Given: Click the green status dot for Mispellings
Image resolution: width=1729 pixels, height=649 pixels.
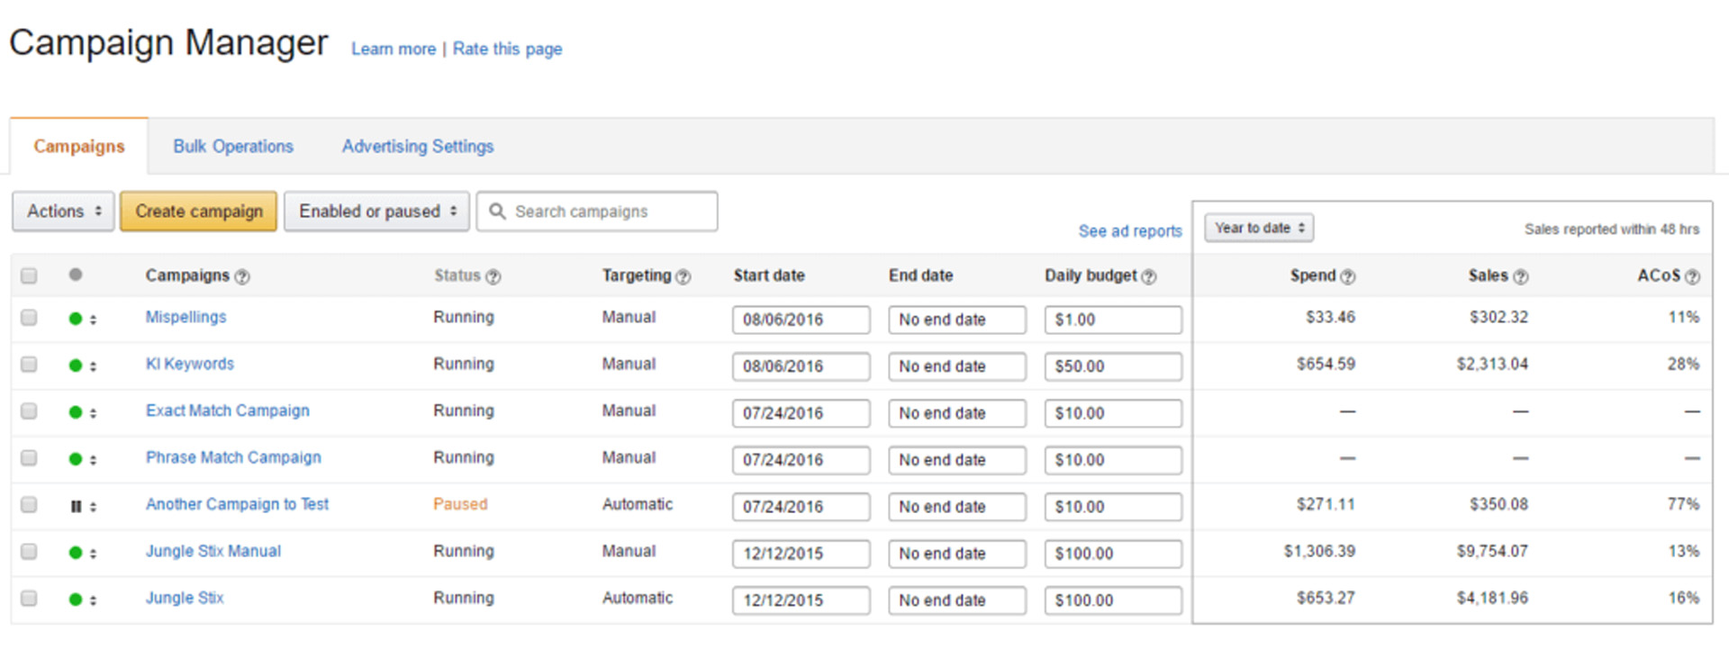Looking at the screenshot, I should pyautogui.click(x=76, y=319).
